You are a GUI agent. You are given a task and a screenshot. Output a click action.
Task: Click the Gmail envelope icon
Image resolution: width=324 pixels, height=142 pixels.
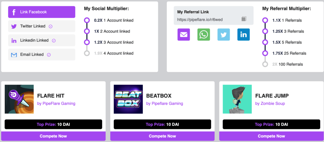(14, 55)
